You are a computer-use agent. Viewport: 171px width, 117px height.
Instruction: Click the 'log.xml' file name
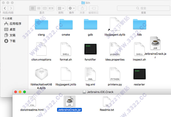coord(90,85)
